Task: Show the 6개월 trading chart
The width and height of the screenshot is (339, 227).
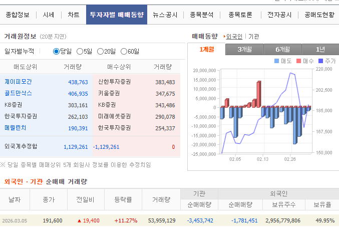Action: [282, 49]
